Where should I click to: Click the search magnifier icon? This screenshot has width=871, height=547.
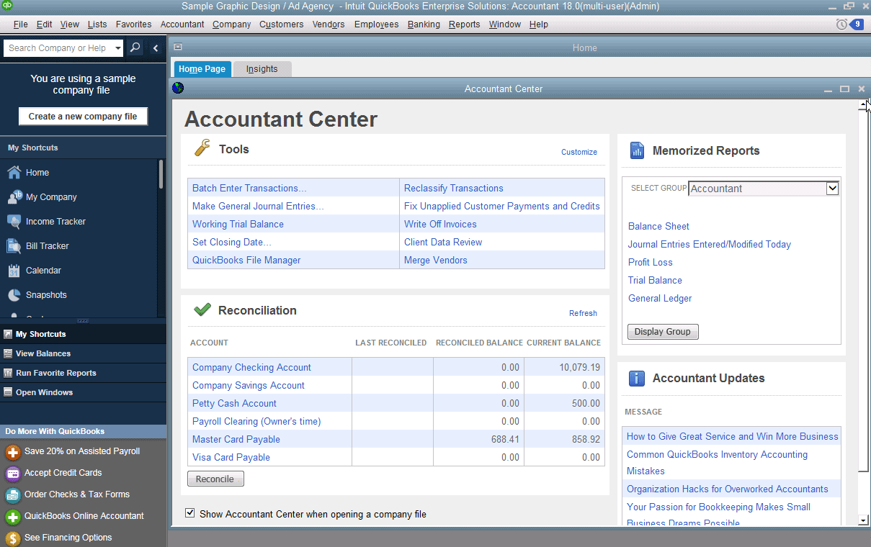135,48
